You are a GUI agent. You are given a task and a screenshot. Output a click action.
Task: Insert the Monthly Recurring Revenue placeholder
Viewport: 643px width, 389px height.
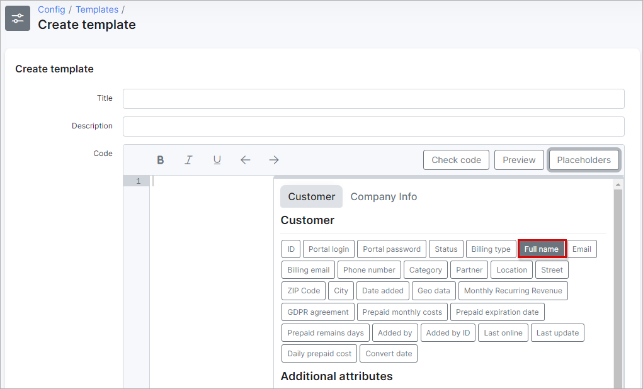tap(513, 290)
